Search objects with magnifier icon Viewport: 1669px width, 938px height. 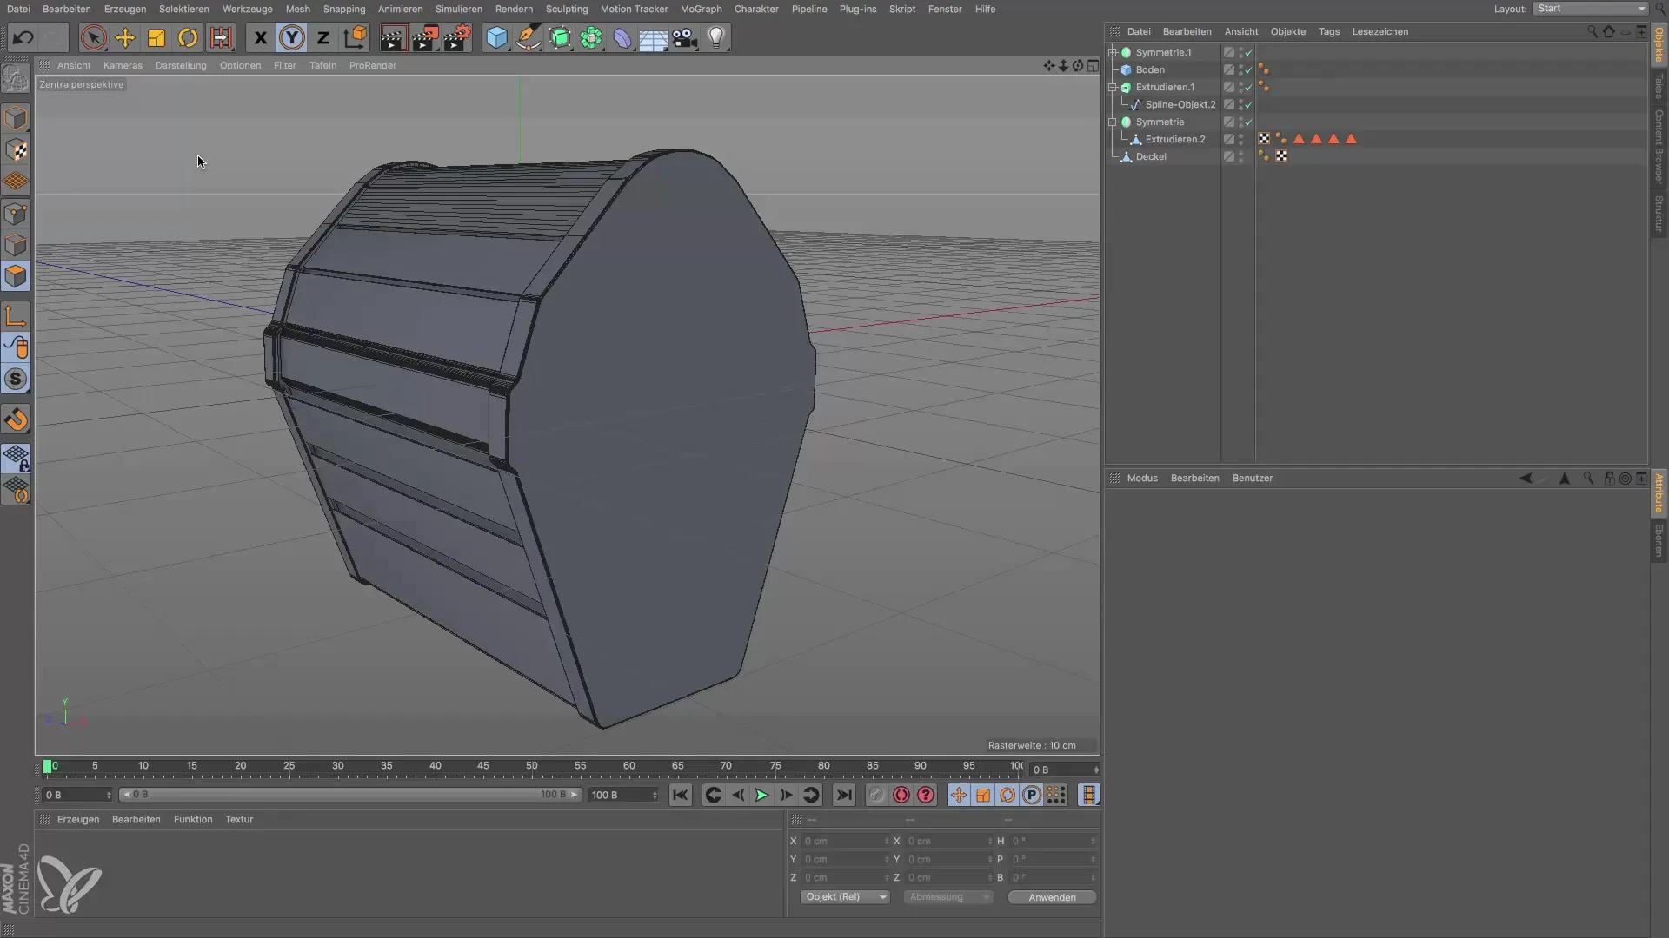(1592, 31)
